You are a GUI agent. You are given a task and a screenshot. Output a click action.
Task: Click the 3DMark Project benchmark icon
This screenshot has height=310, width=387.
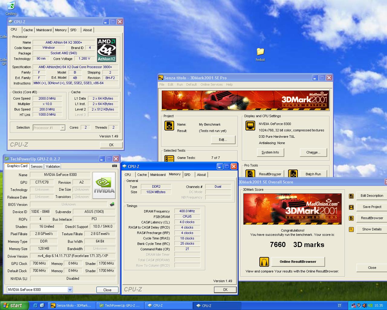point(169,126)
